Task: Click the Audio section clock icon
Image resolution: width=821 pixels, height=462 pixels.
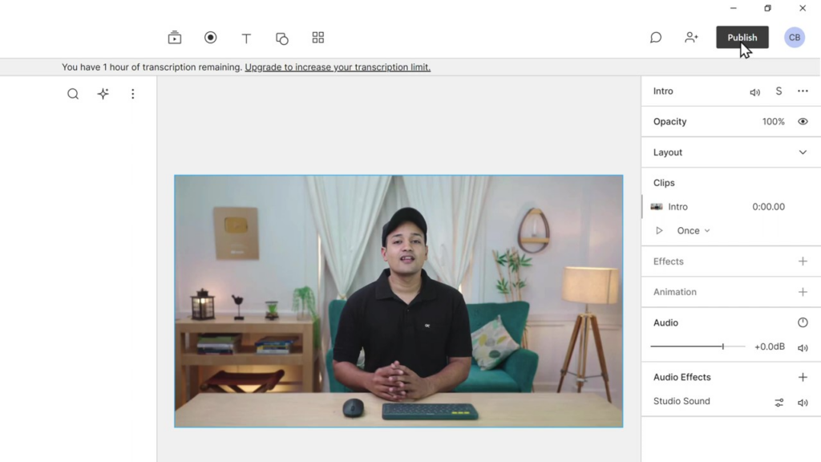Action: tap(803, 322)
